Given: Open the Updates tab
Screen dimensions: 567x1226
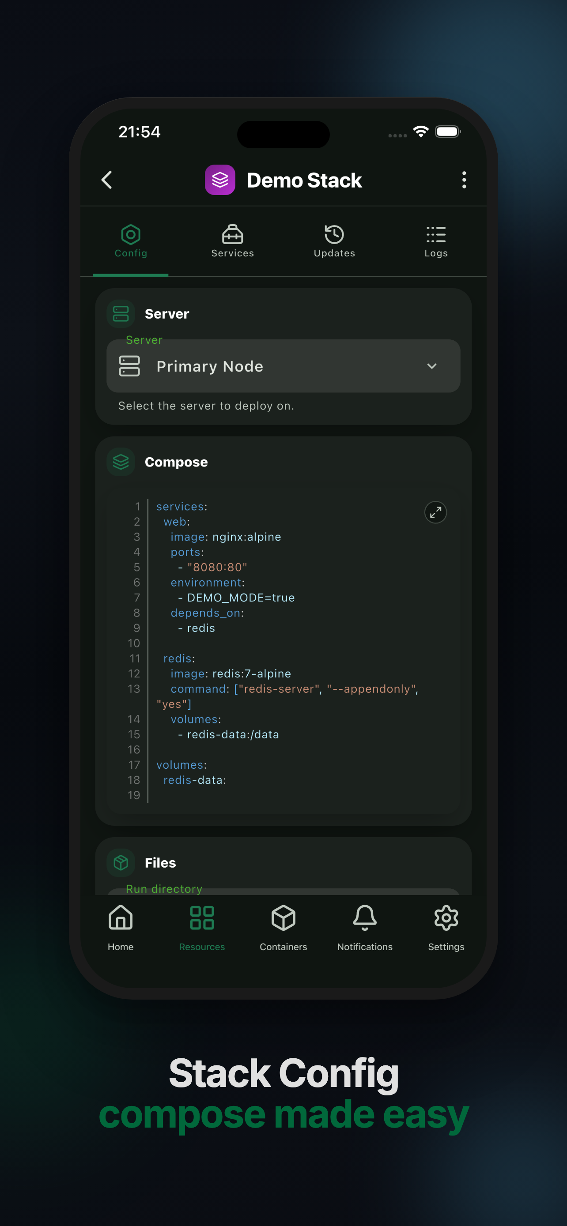Looking at the screenshot, I should coord(334,242).
